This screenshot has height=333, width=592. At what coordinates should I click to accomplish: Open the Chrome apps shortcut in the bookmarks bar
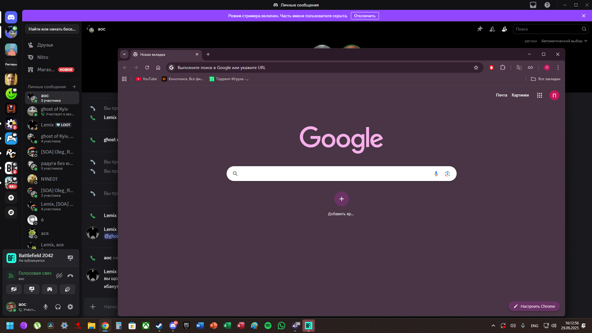(124, 79)
